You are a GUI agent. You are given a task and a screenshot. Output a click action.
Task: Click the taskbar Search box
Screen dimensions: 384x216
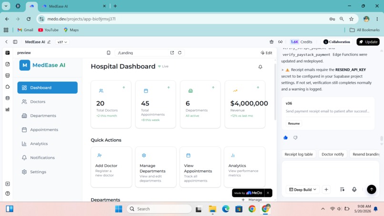tap(159, 209)
